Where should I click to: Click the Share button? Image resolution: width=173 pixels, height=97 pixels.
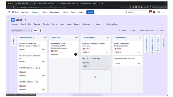[x=122, y=30]
